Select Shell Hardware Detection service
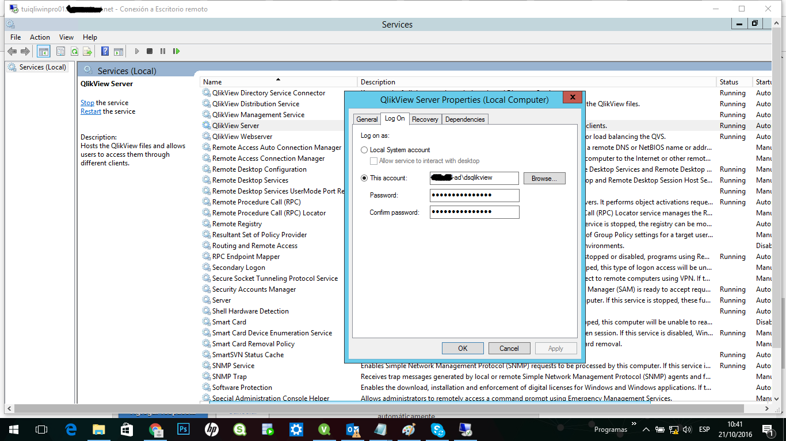The width and height of the screenshot is (786, 441). tap(250, 311)
